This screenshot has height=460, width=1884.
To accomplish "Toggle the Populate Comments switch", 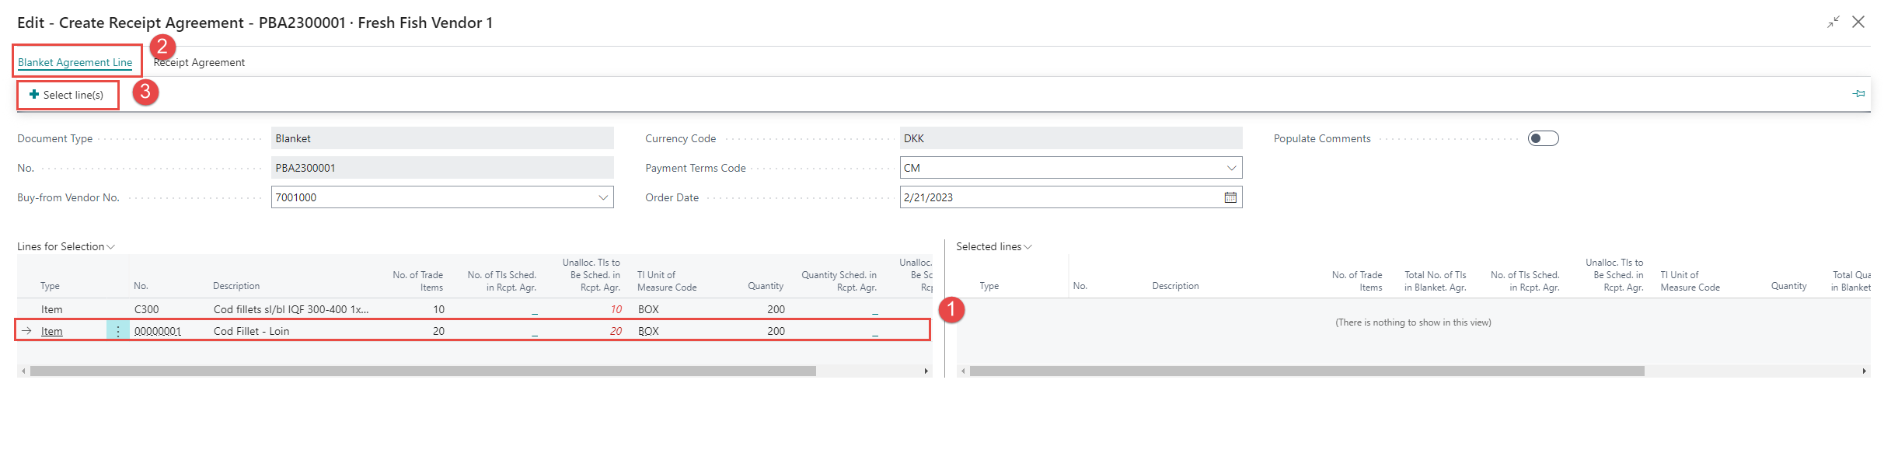I will click(1543, 138).
